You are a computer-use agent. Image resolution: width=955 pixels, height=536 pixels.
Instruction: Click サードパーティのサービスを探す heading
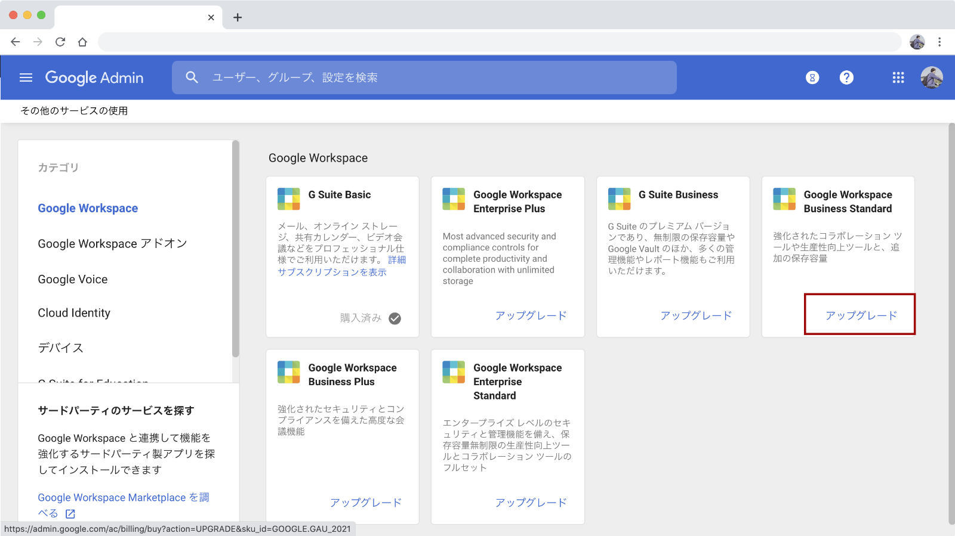click(116, 410)
